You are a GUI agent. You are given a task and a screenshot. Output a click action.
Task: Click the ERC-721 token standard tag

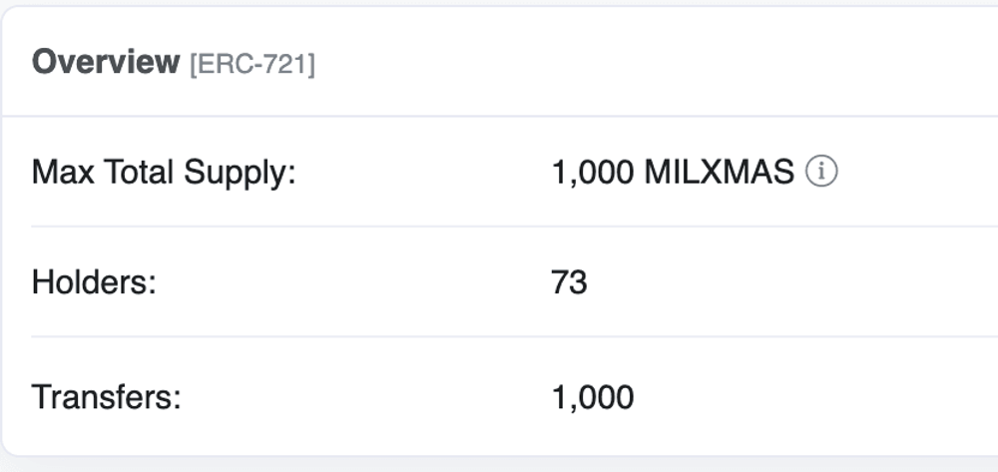coord(252,64)
